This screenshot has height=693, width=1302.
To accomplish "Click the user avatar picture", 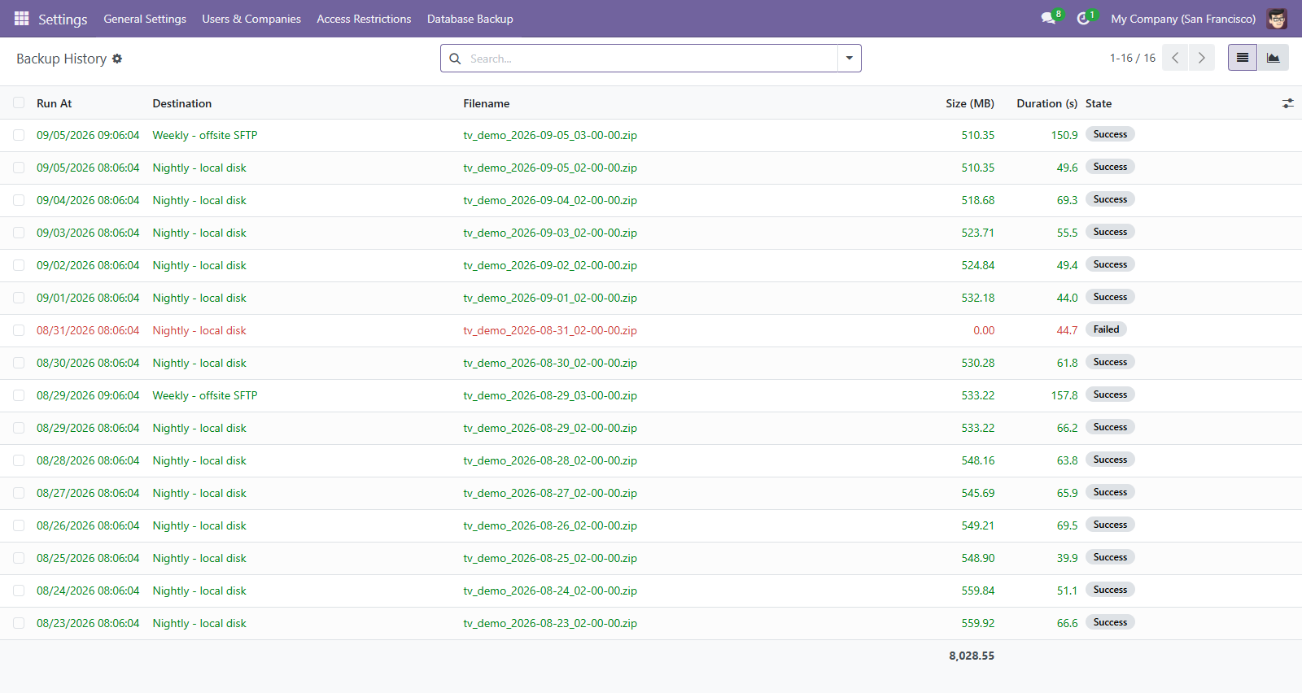I will click(1277, 18).
